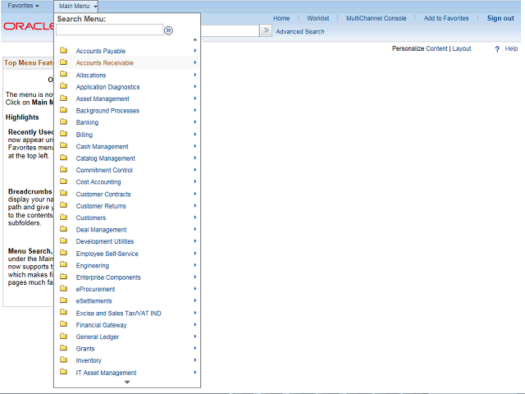Select the Application Diagnostics menu label
Image resolution: width=525 pixels, height=394 pixels.
(x=107, y=87)
